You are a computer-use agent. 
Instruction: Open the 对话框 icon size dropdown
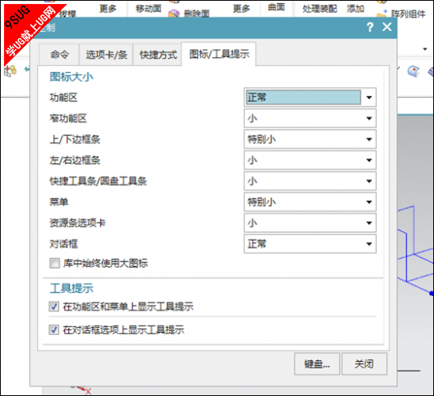[x=310, y=244]
